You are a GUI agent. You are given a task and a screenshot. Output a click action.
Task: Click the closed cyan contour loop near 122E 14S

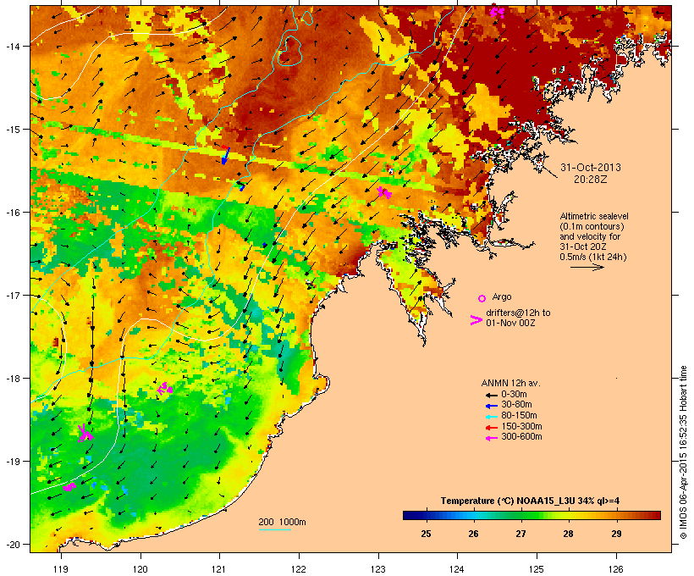pos(290,50)
